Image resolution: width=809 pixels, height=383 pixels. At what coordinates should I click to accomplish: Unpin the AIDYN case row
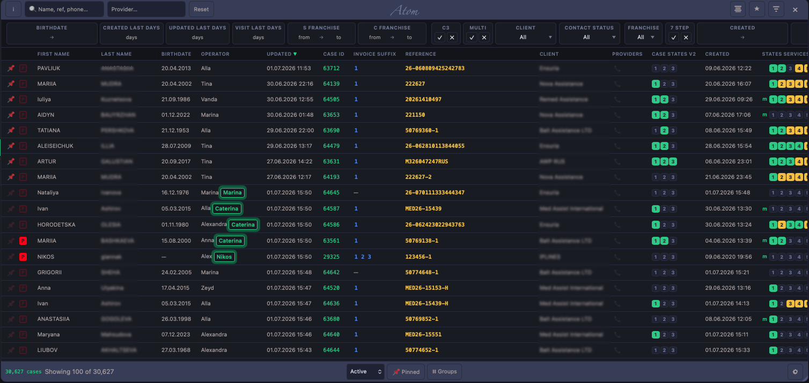[11, 115]
